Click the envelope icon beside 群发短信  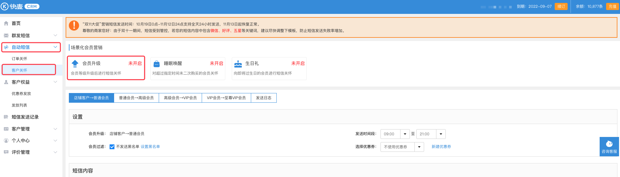[x=6, y=36]
